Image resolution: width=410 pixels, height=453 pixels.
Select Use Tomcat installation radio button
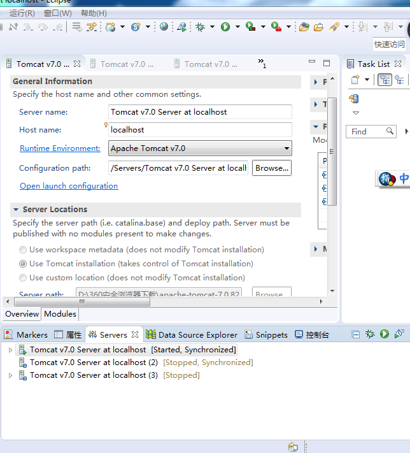coord(23,264)
